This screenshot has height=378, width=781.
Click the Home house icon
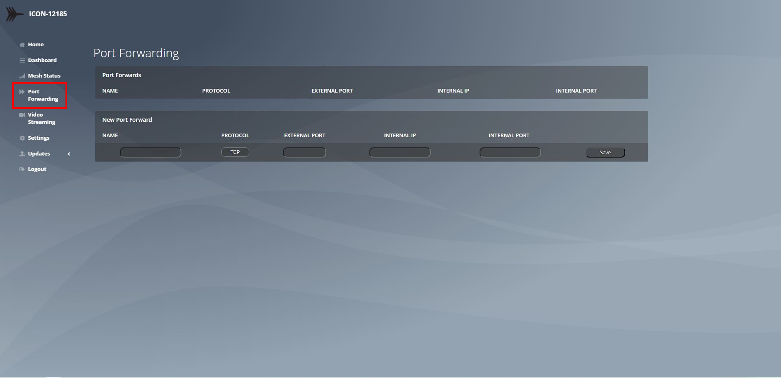pyautogui.click(x=22, y=45)
